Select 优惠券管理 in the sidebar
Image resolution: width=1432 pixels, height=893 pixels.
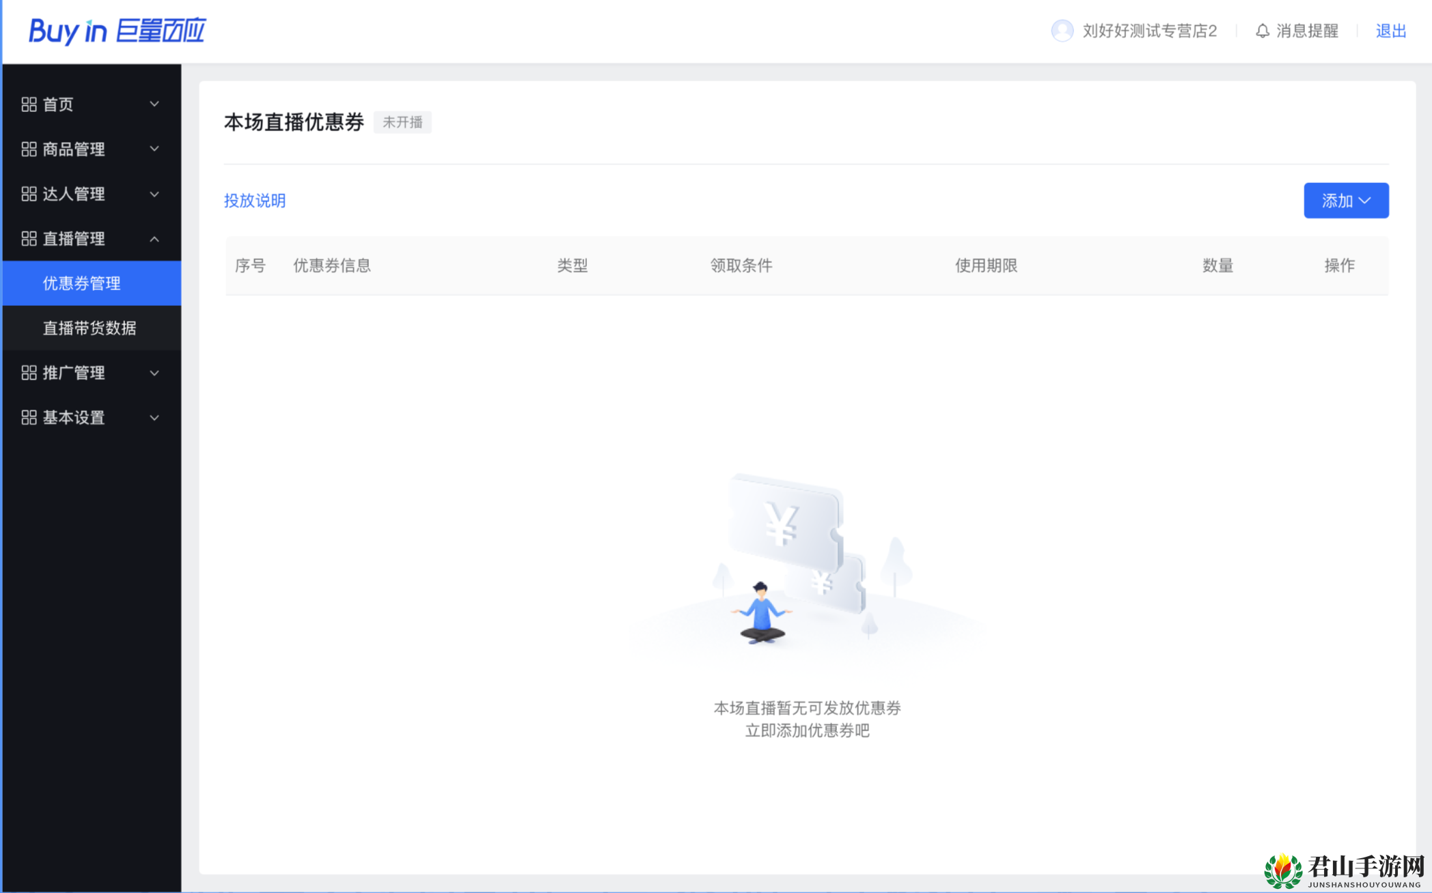92,283
